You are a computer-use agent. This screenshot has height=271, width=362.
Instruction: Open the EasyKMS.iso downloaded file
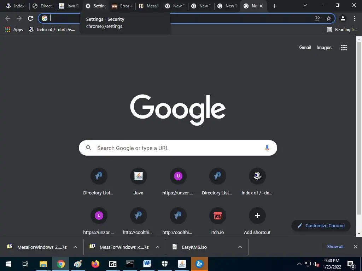pyautogui.click(x=194, y=247)
